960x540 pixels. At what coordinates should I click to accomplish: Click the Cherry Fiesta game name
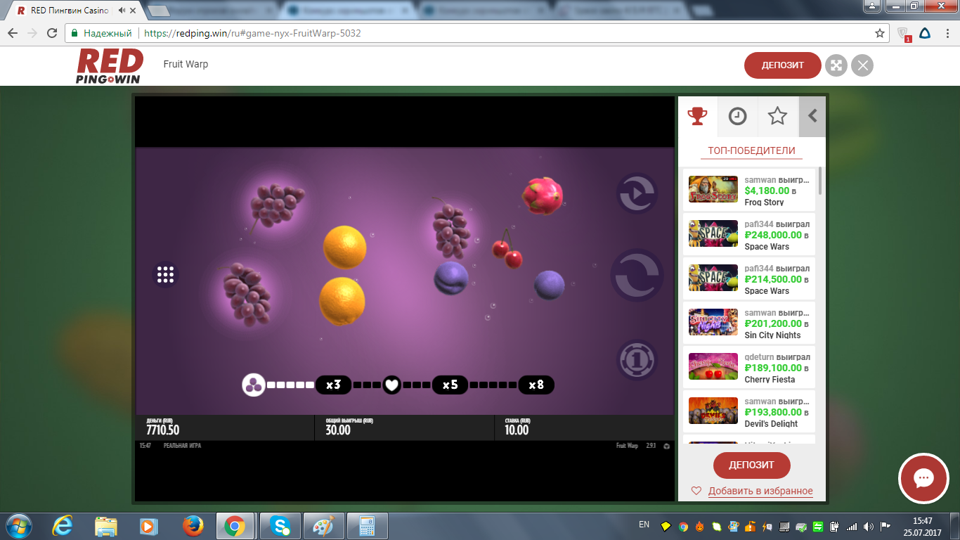point(770,380)
